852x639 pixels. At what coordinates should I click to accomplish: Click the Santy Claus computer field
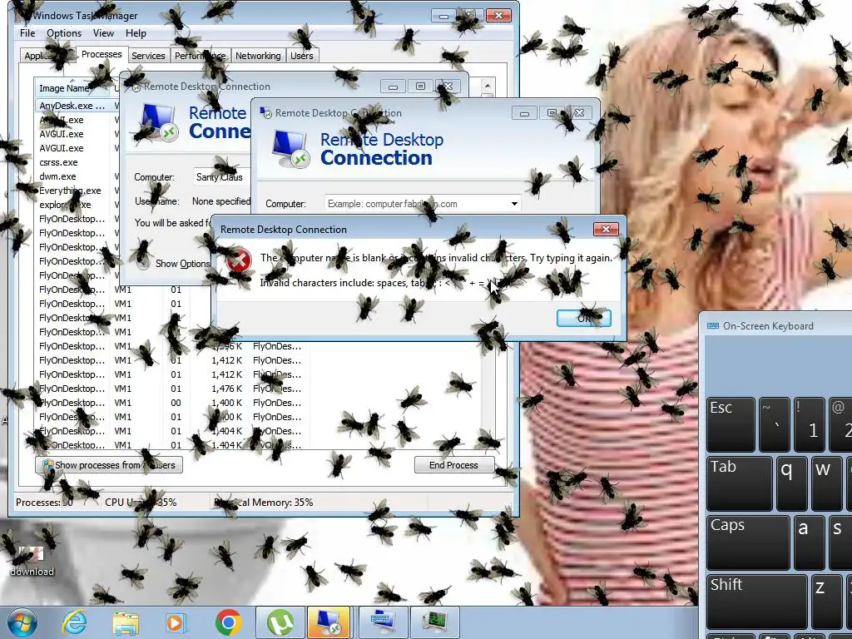223,177
